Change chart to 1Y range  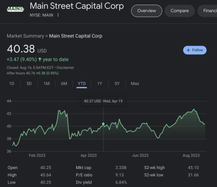(100, 84)
